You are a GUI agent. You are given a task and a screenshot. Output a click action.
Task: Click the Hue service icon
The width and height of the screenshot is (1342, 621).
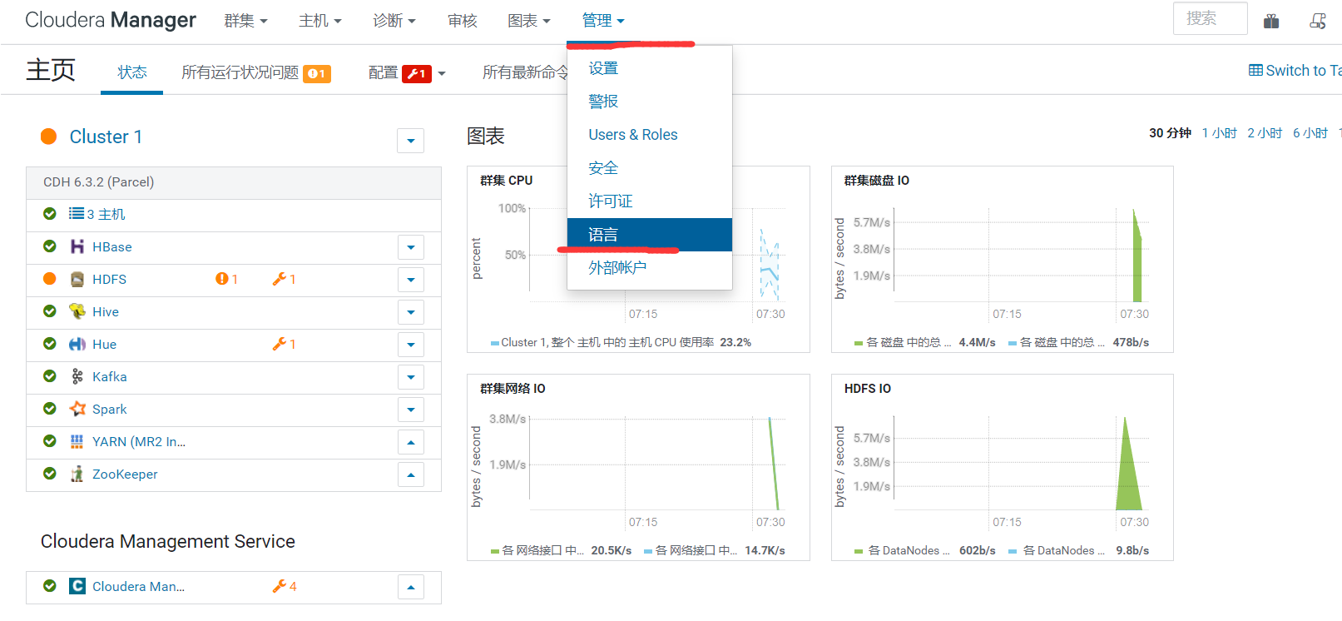point(77,344)
